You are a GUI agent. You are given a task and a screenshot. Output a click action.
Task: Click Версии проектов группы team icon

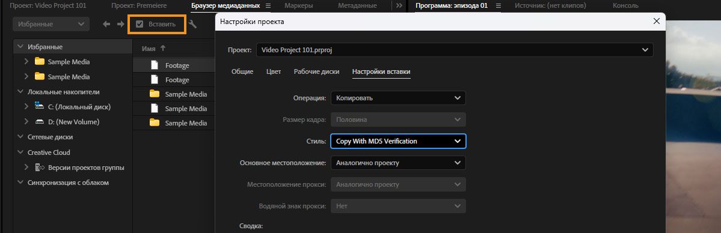tap(40, 168)
